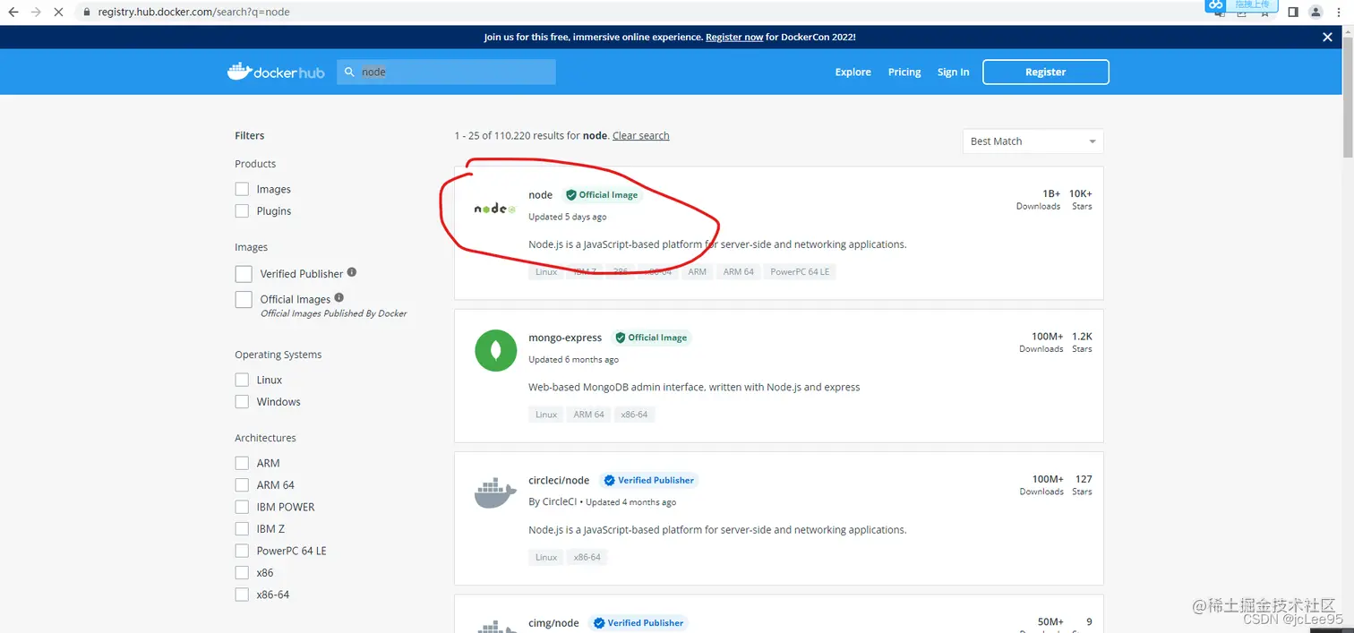1354x633 pixels.
Task: Open the mongo-express repository title
Action: point(565,338)
